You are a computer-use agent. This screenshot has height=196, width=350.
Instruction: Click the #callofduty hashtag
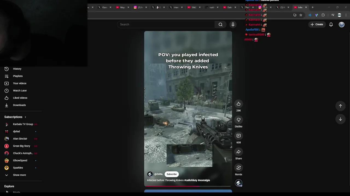tap(191, 180)
